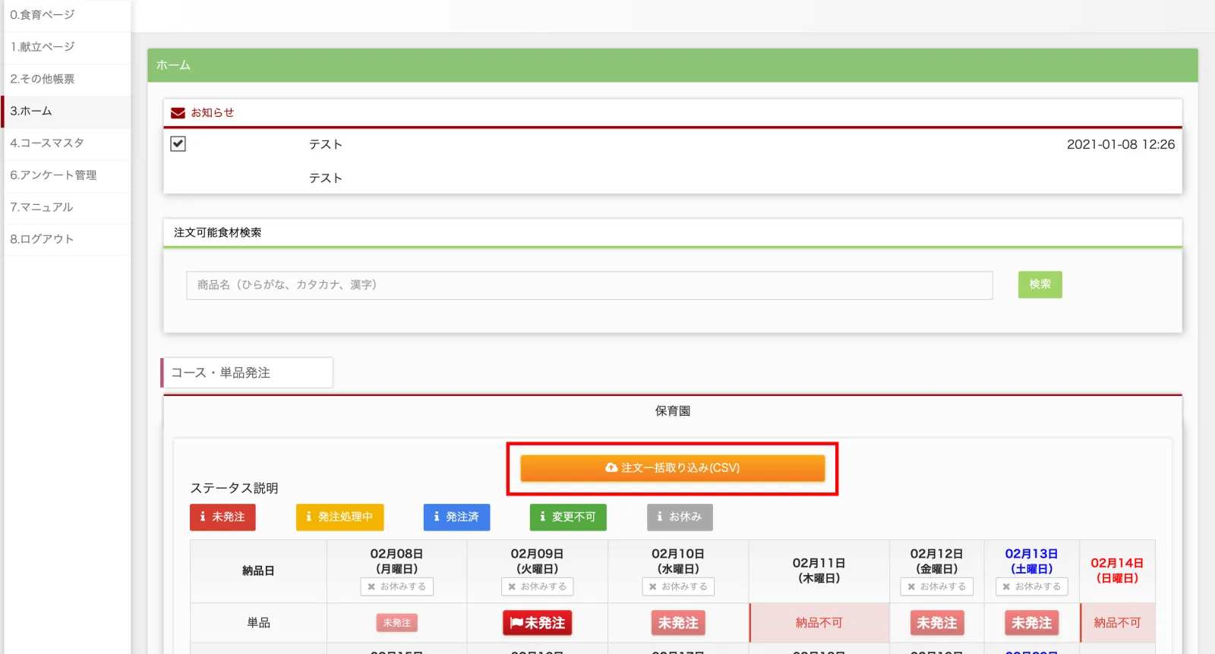Click the info icon on 発注処理中 legend

click(308, 517)
